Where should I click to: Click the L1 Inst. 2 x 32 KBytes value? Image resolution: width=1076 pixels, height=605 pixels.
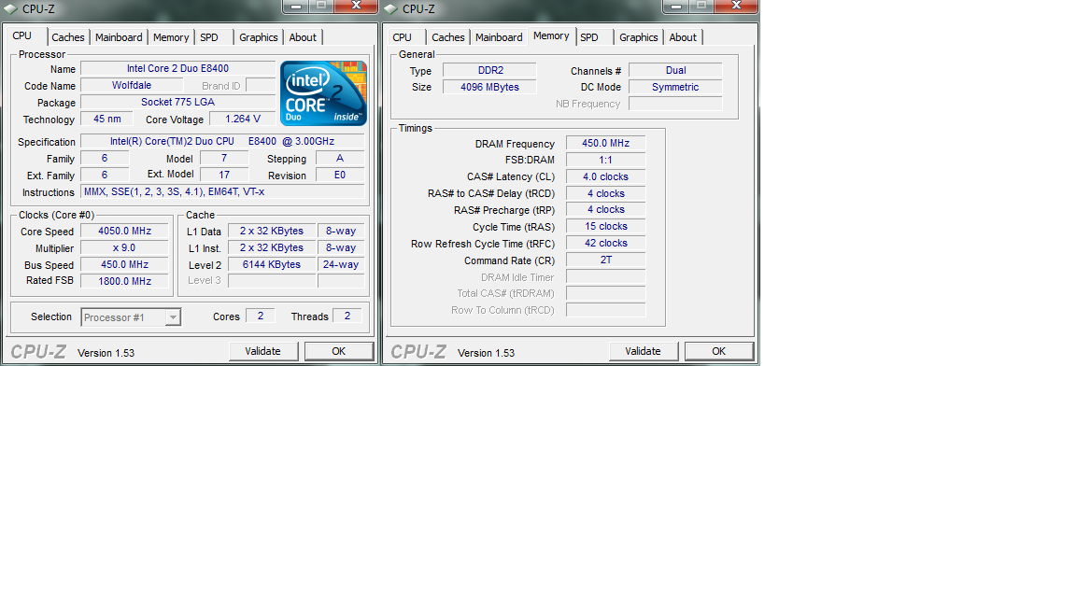point(272,247)
